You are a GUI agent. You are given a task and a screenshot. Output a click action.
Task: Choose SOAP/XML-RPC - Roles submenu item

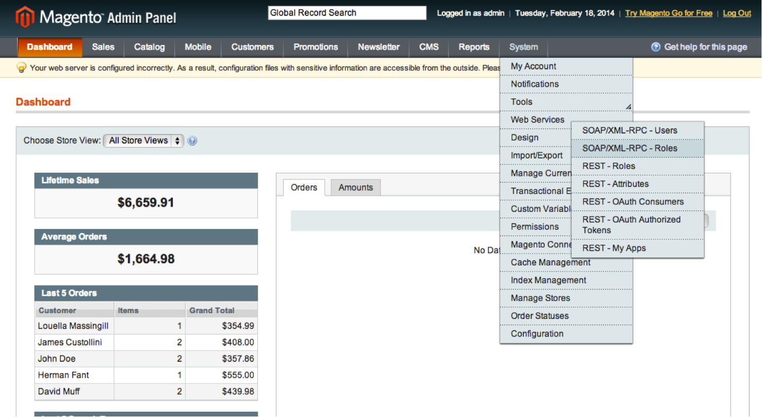point(637,148)
